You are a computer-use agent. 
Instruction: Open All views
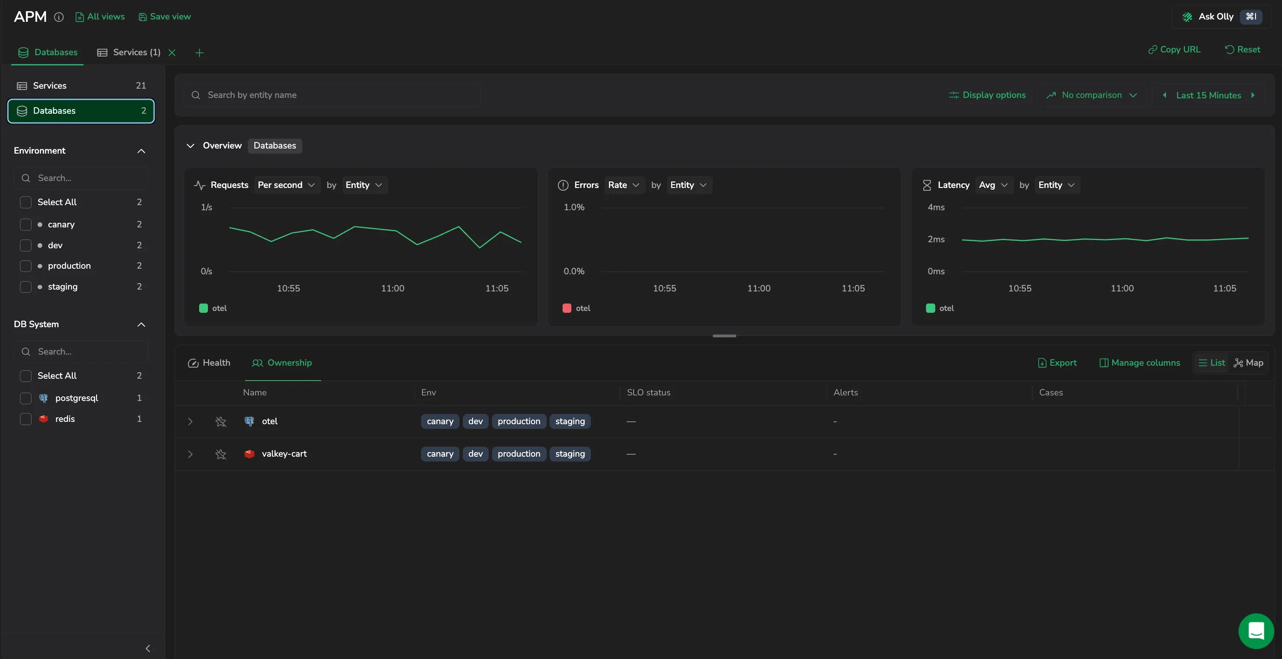tap(100, 16)
